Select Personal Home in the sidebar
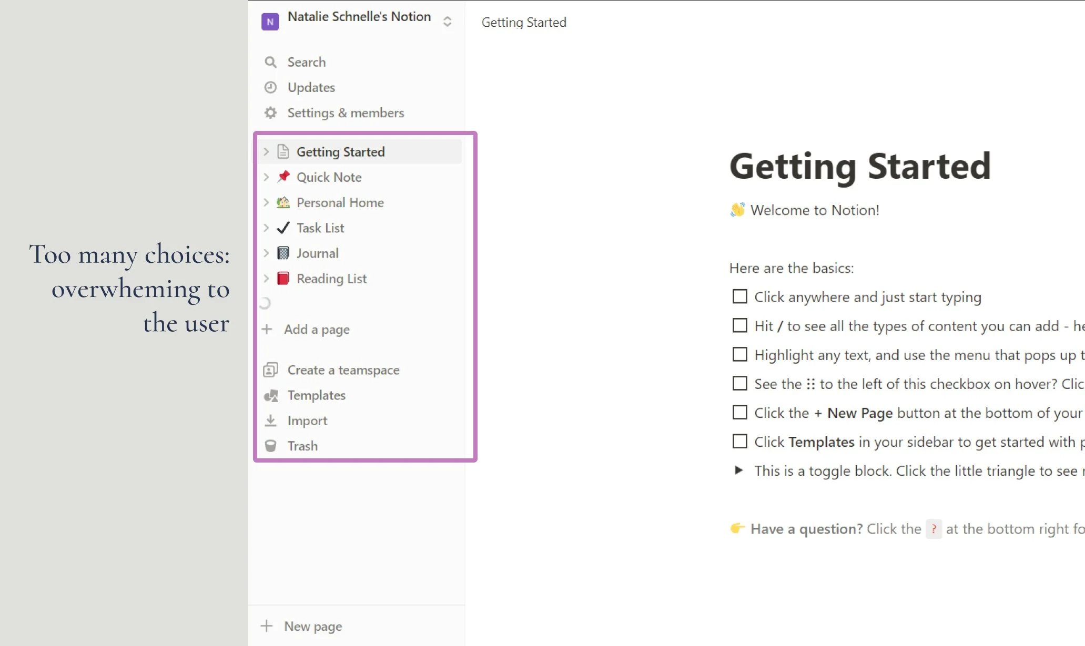Viewport: 1085px width, 646px height. (x=340, y=202)
